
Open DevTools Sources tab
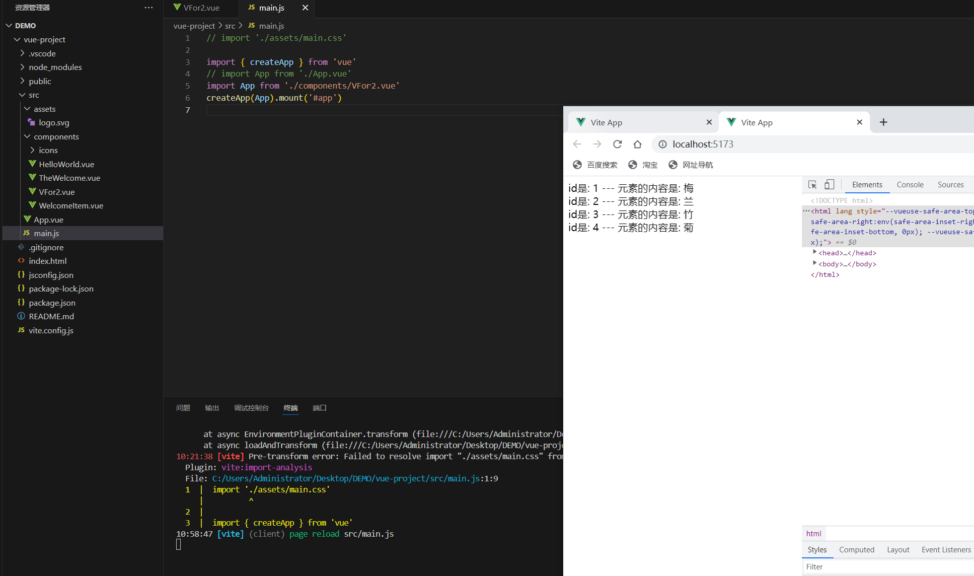point(950,185)
